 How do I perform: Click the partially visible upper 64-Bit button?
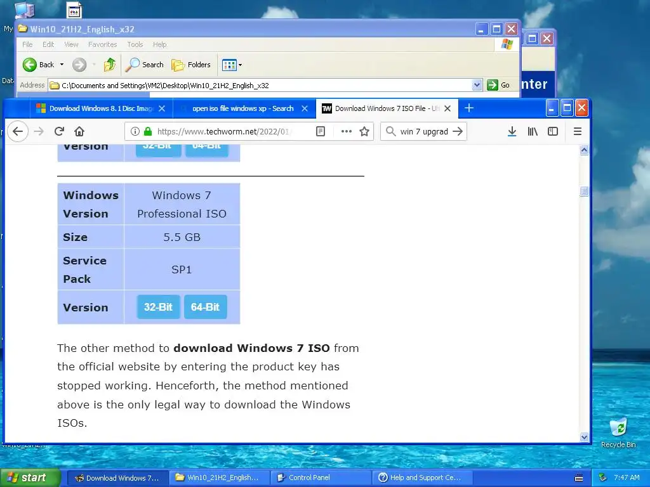206,150
